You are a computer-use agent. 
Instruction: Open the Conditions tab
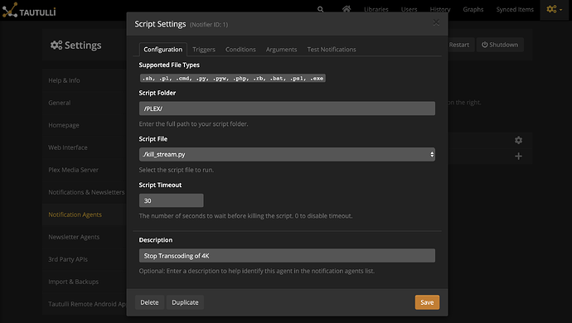click(x=240, y=50)
